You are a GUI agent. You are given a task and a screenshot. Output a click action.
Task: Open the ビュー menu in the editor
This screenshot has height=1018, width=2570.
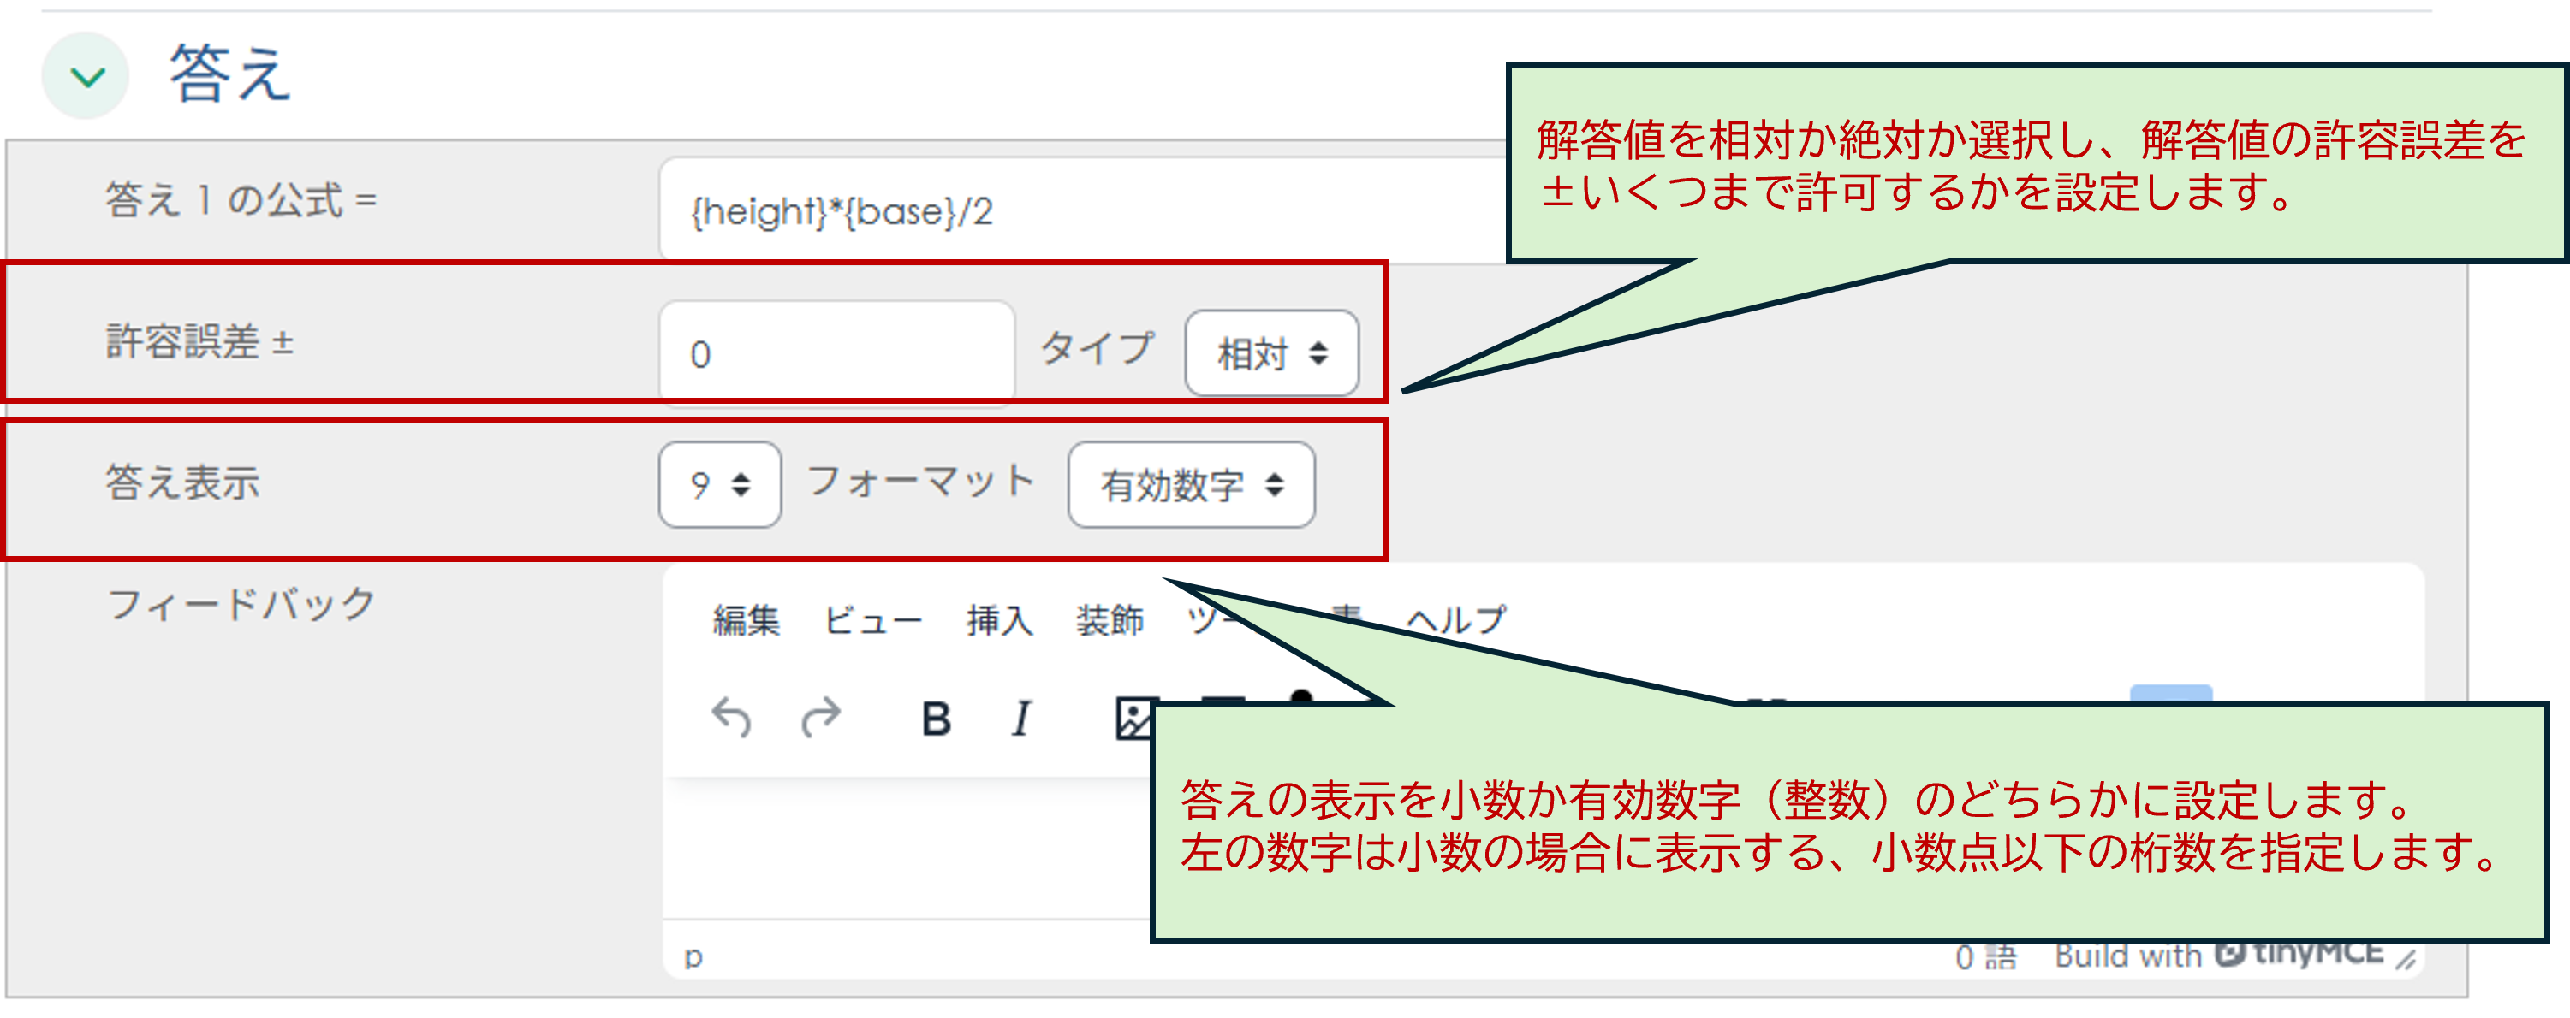coord(873,618)
